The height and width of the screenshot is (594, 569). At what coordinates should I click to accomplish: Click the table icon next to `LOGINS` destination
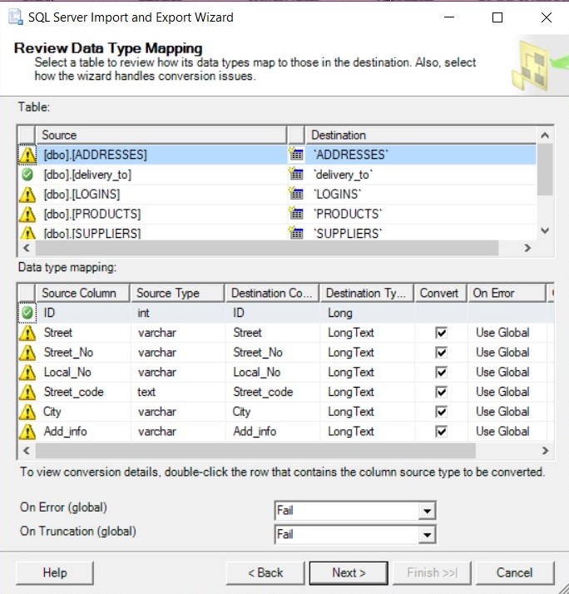coord(296,194)
